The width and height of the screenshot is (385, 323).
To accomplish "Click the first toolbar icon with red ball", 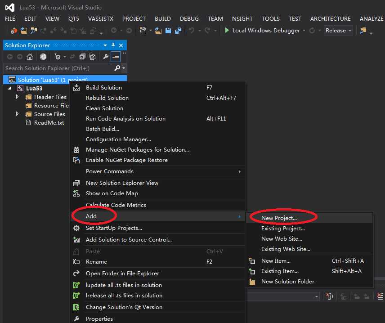I will click(14, 31).
